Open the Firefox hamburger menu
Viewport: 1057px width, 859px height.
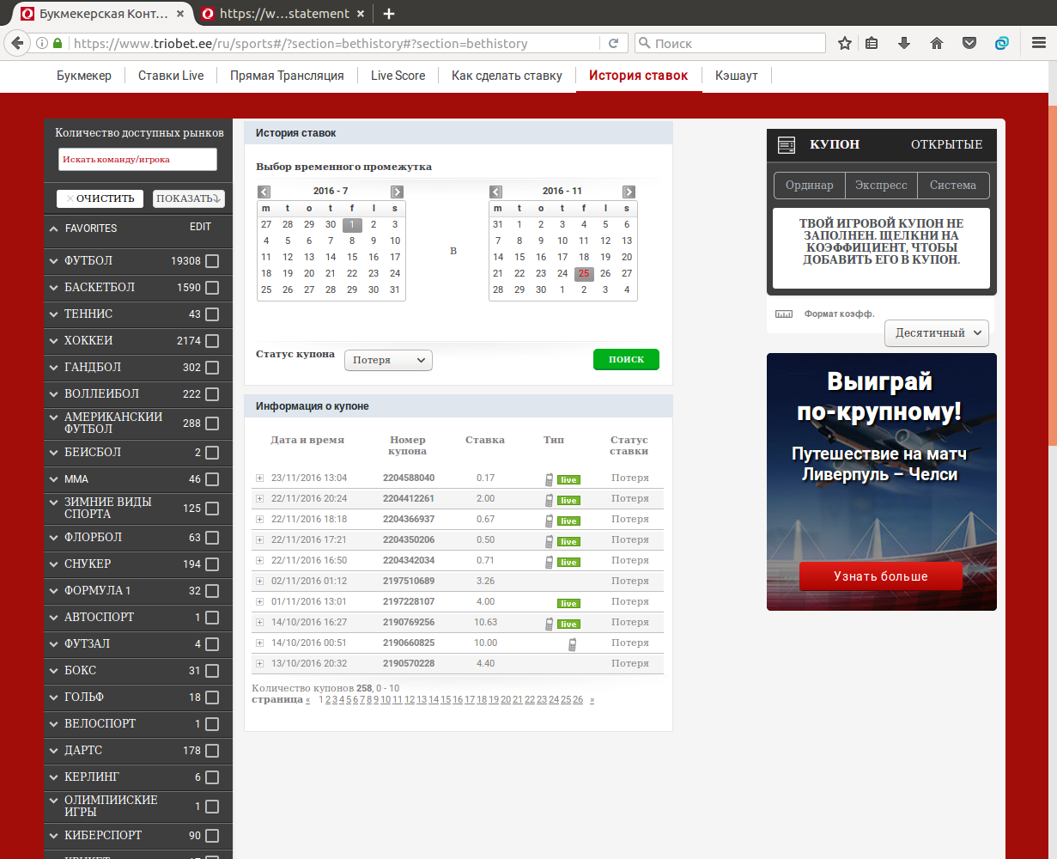(1038, 43)
